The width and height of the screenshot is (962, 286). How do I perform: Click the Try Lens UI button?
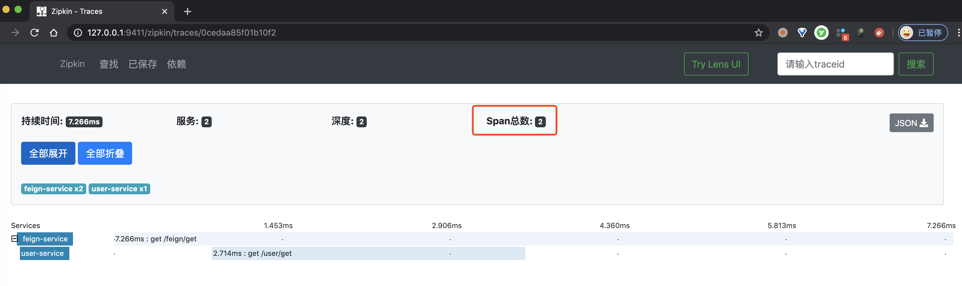[x=716, y=64]
